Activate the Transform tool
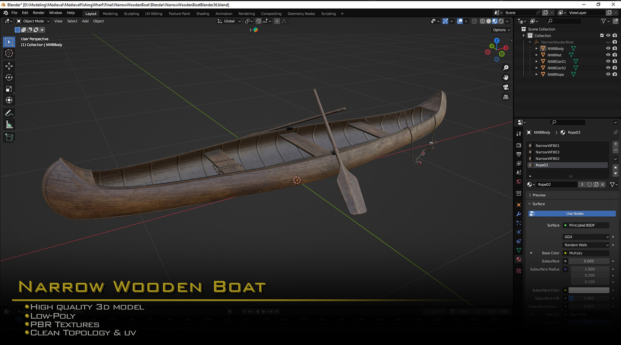The width and height of the screenshot is (621, 345). click(x=9, y=100)
